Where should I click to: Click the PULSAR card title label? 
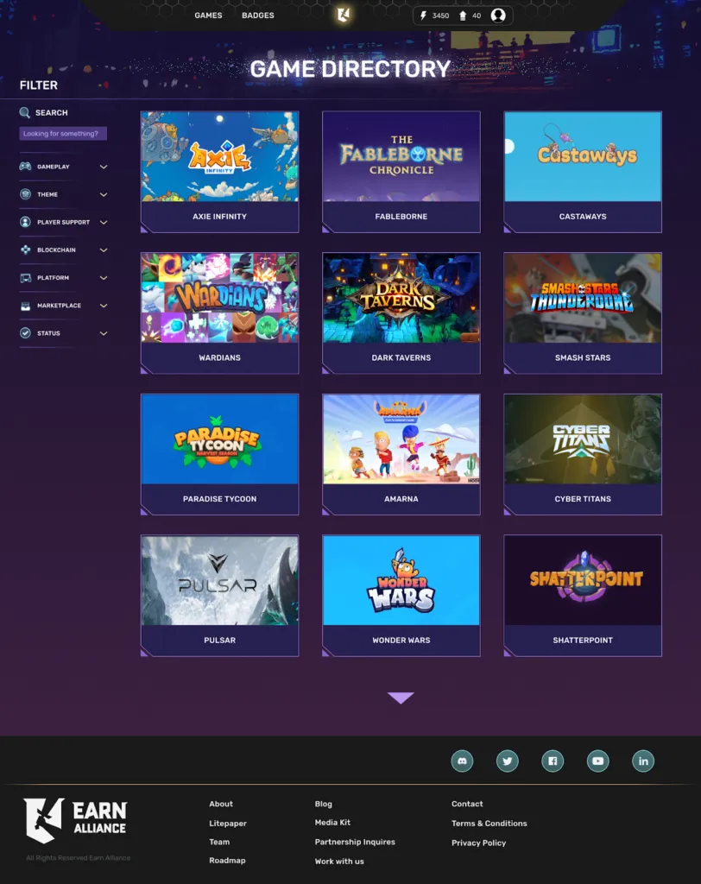[219, 641]
